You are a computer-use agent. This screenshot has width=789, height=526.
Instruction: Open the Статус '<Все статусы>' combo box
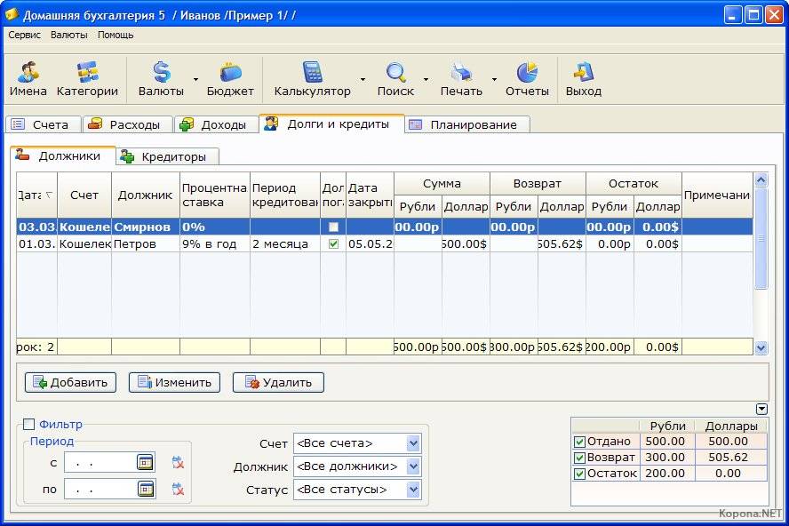click(357, 490)
